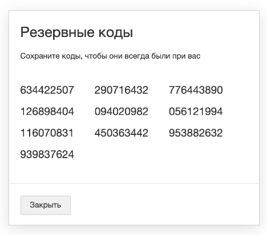267x235 pixels.
Task: Click on backup code 126898404
Action: 47,112
